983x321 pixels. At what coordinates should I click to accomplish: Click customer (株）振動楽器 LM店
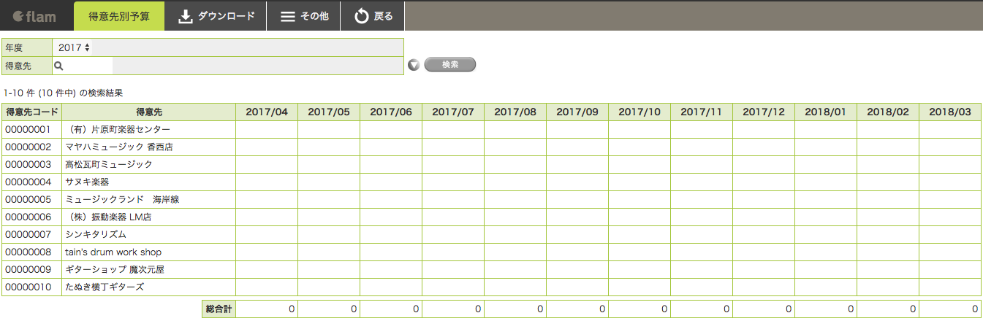point(108,217)
